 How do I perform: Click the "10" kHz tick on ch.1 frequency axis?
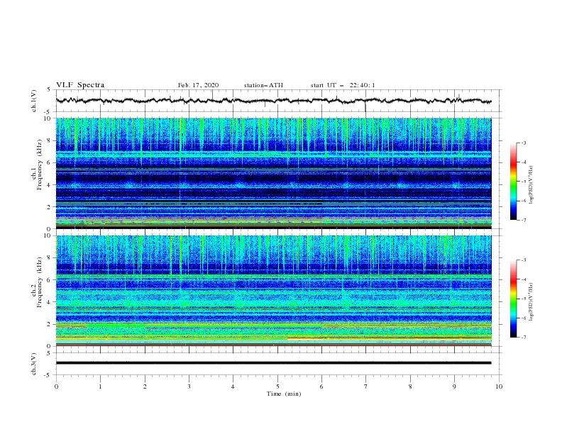click(48, 118)
